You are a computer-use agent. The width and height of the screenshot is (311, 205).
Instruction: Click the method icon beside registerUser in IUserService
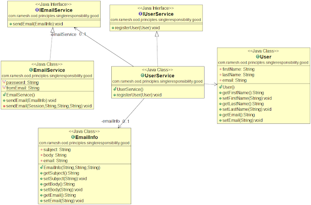pos(113,28)
